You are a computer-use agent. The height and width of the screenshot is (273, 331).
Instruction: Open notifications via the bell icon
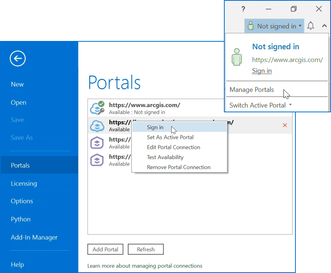click(x=311, y=25)
